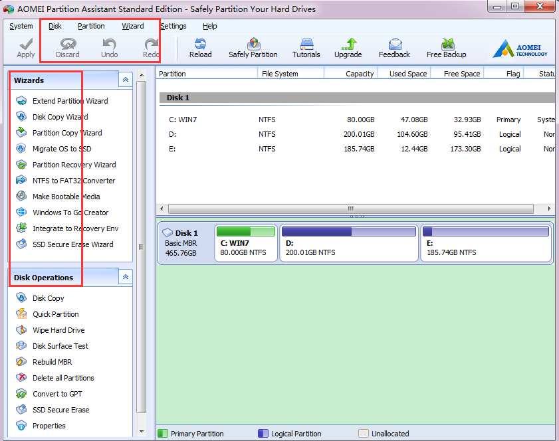The width and height of the screenshot is (559, 441).
Task: Click the 173.30GB free space value
Action: (x=465, y=149)
